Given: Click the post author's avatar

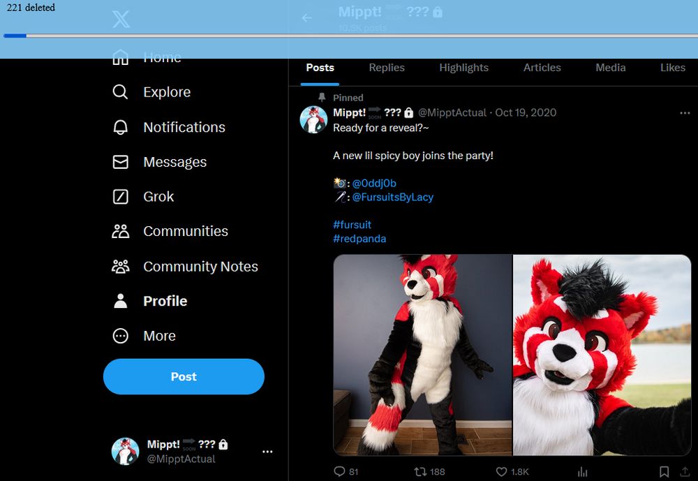Looking at the screenshot, I should [x=313, y=119].
